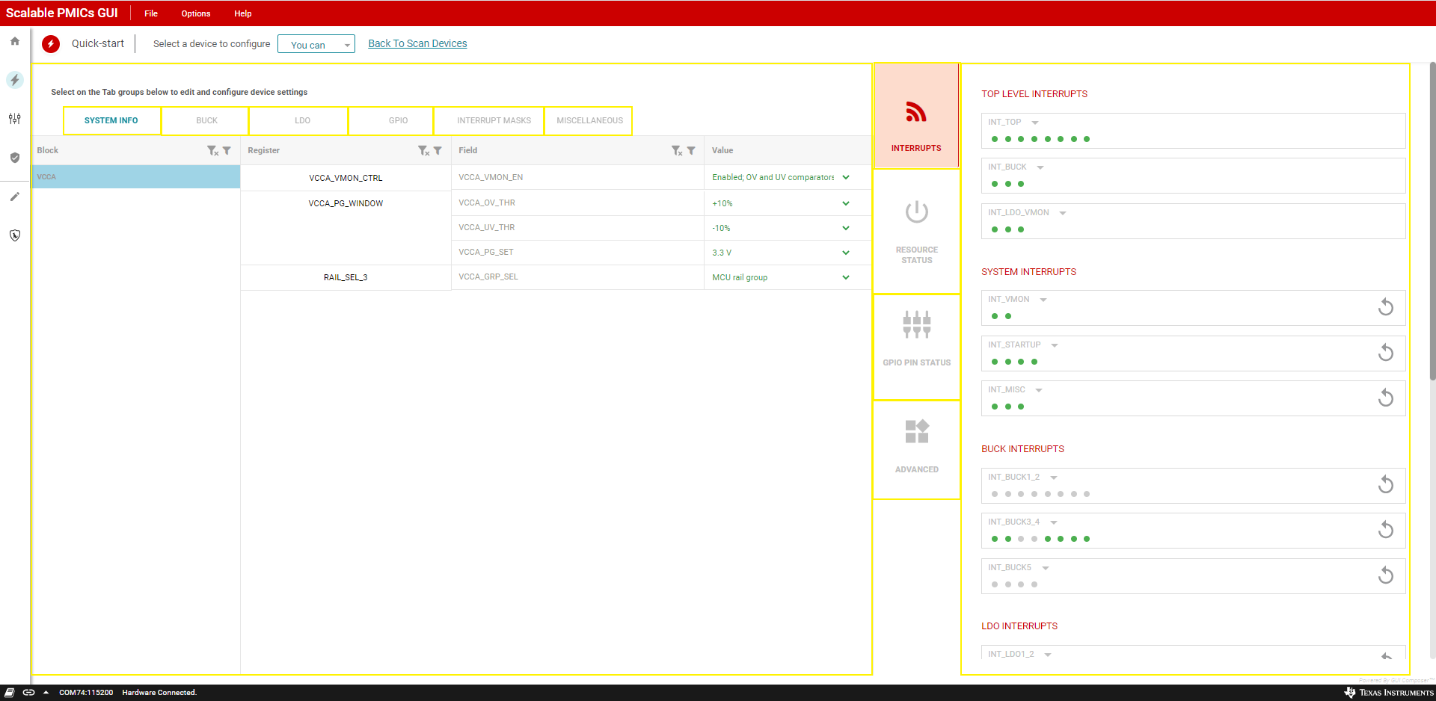Image resolution: width=1436 pixels, height=701 pixels.
Task: Click the pencil edit icon in sidebar
Action: [15, 197]
